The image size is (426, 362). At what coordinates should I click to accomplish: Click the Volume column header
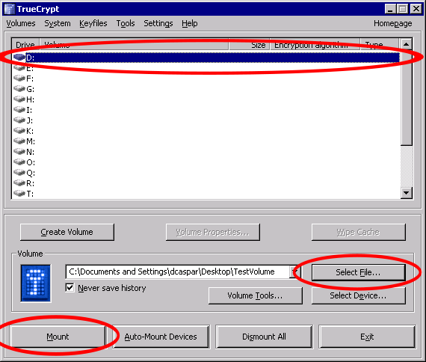(x=135, y=45)
